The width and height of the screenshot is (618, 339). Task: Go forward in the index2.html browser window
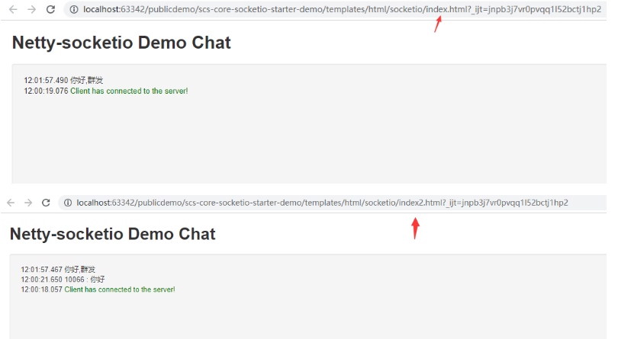tap(28, 203)
